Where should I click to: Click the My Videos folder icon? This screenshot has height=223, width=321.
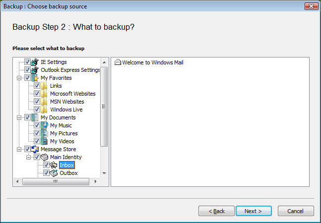tap(44, 141)
